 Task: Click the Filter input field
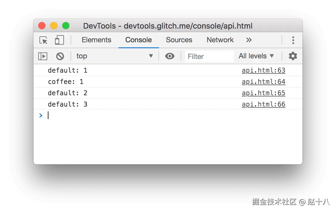(209, 56)
